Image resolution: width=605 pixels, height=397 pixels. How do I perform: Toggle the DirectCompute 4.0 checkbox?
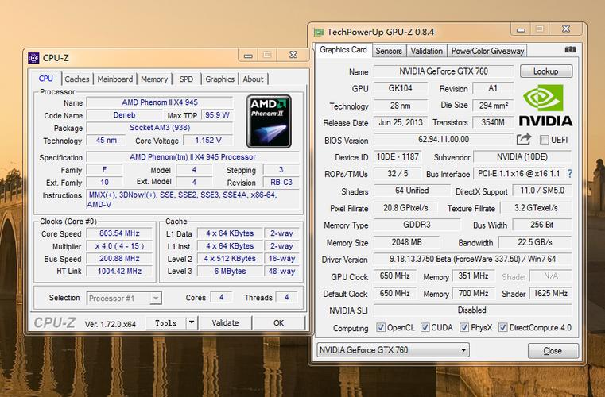(502, 328)
